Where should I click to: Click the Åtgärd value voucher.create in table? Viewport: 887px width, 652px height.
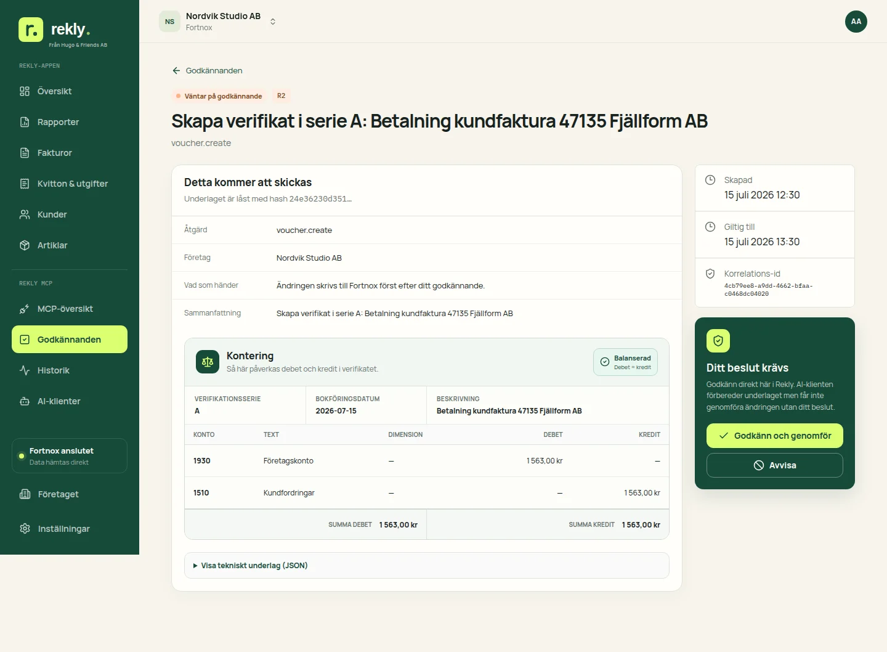pyautogui.click(x=304, y=230)
